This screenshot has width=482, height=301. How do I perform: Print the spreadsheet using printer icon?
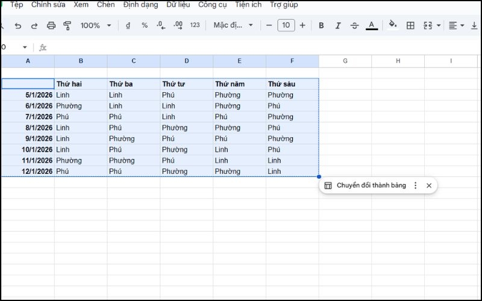pyautogui.click(x=51, y=25)
